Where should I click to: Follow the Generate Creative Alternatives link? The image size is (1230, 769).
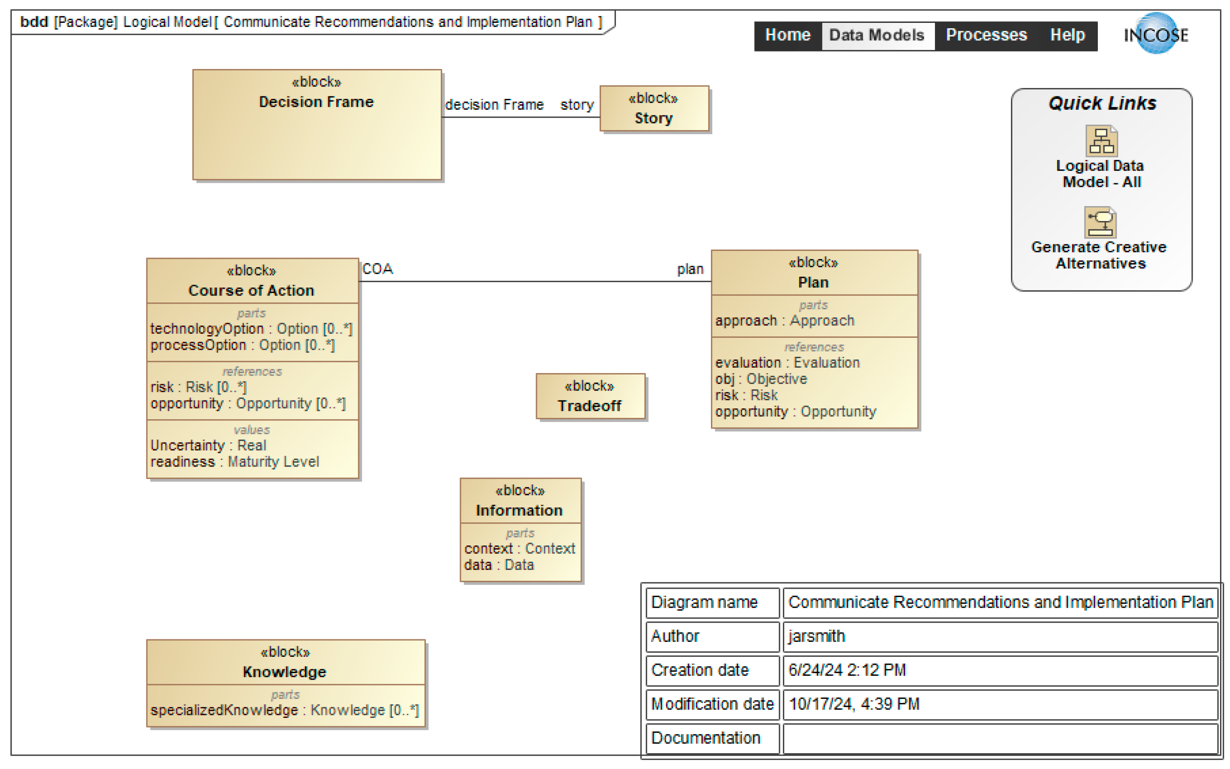click(x=1099, y=256)
